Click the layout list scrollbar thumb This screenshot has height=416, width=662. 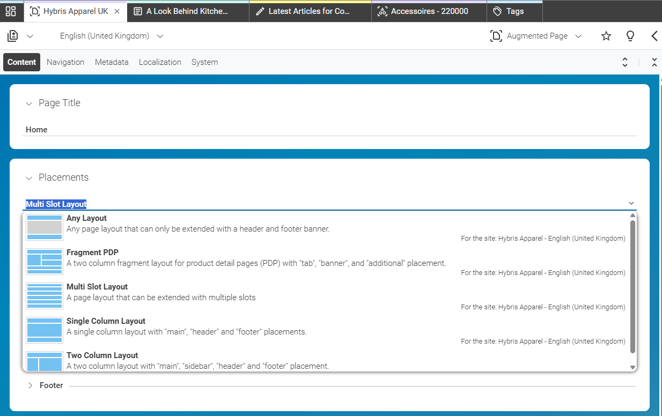(632, 286)
